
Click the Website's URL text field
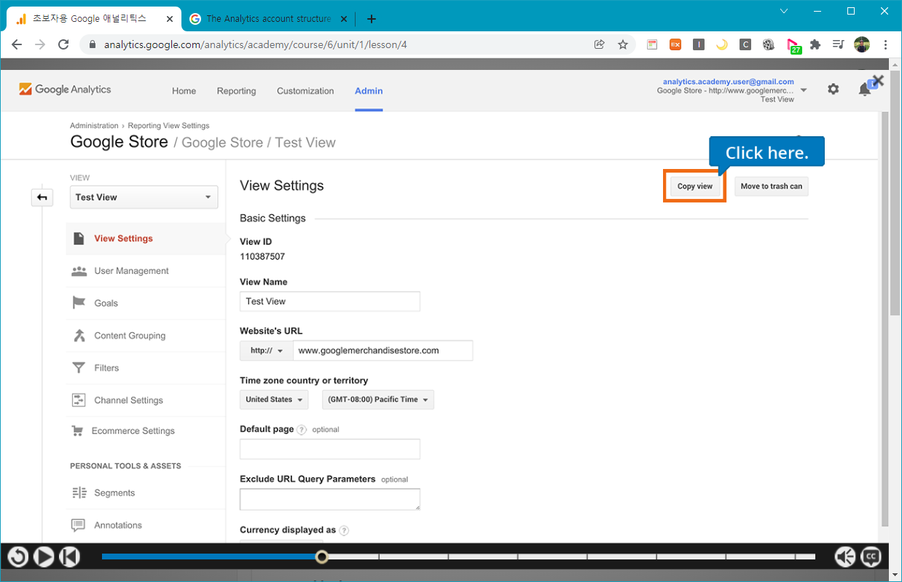383,350
